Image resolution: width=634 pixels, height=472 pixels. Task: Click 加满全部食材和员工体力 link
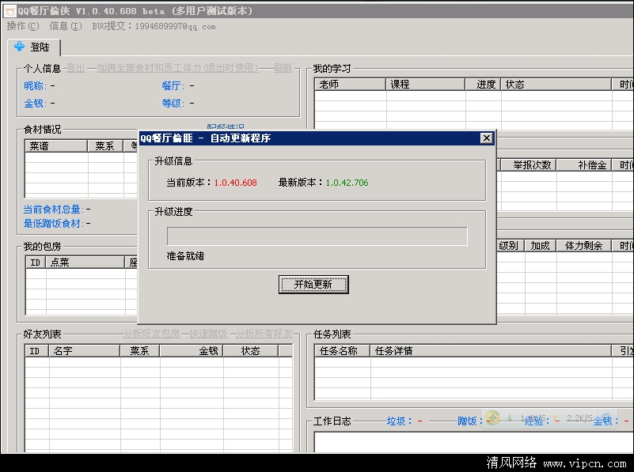tap(177, 68)
